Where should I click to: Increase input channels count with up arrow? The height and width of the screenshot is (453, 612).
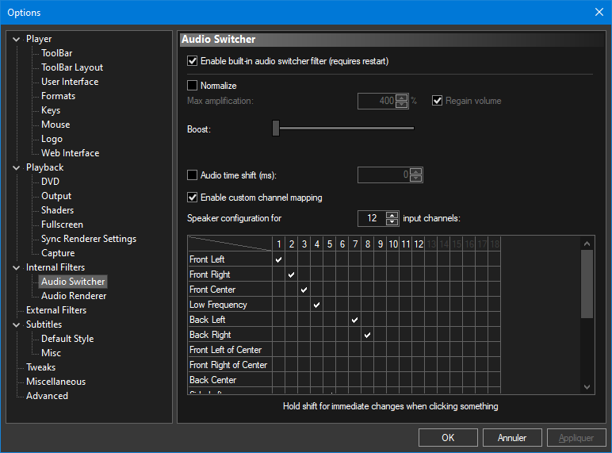coord(392,215)
